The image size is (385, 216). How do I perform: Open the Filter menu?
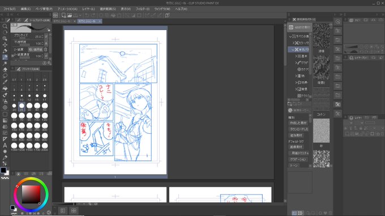pyautogui.click(x=143, y=9)
